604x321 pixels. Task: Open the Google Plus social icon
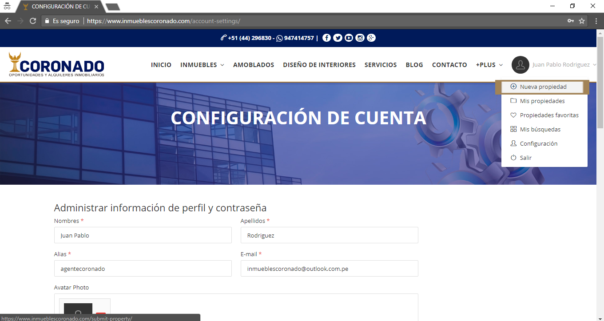coord(371,38)
